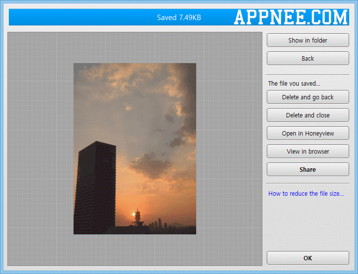
Task: Choose Delete and go back
Action: click(x=308, y=97)
